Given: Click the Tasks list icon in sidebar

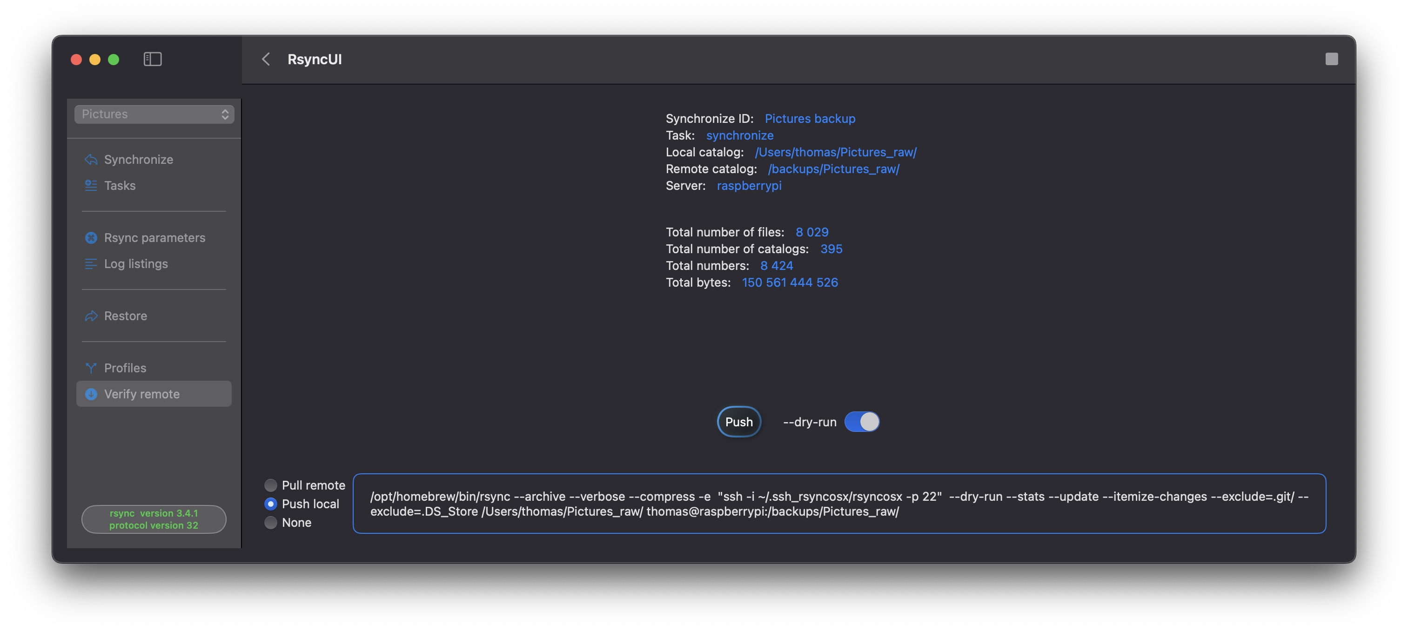Looking at the screenshot, I should click(91, 185).
